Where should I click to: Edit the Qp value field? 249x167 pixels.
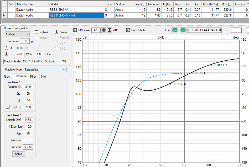pos(28,133)
